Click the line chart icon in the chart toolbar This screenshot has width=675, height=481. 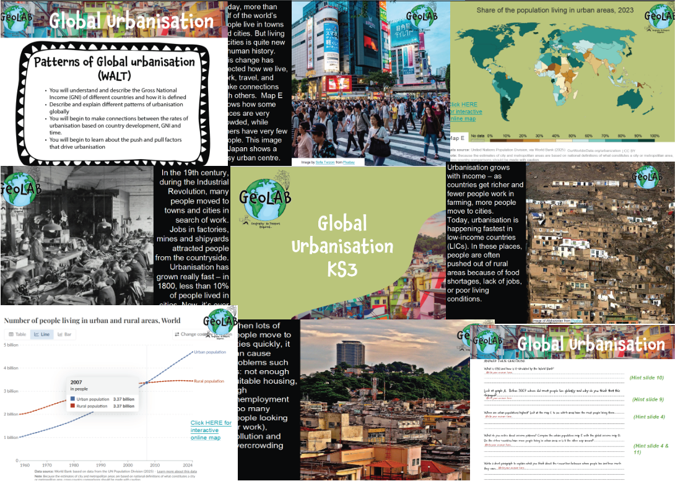tap(37, 334)
